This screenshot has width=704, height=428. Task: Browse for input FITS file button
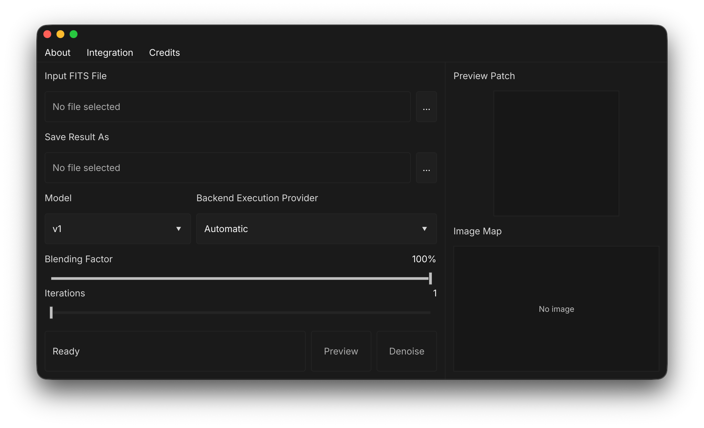coord(426,107)
